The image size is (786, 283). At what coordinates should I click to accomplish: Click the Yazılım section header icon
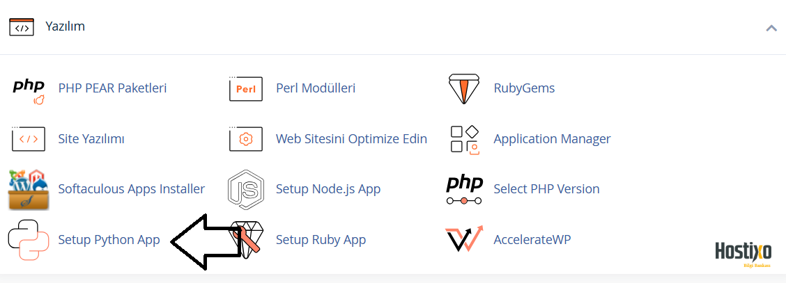(x=22, y=27)
